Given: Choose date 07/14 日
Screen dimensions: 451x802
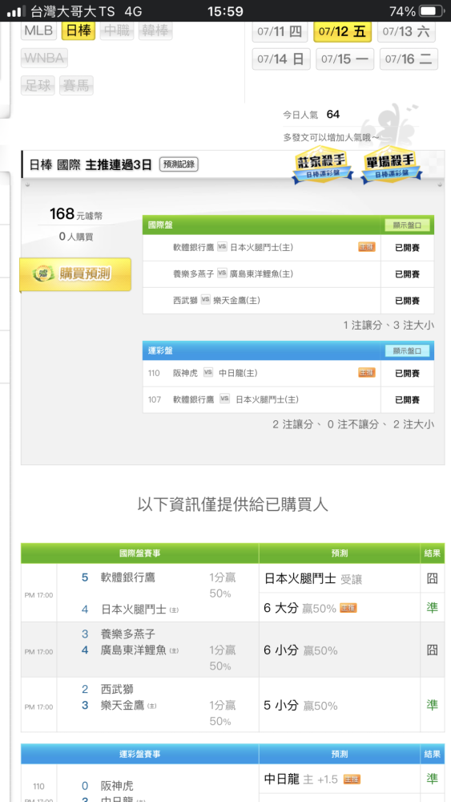Looking at the screenshot, I should click(281, 59).
